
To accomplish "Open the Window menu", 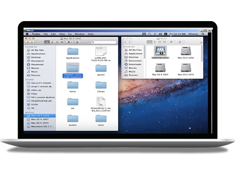I will pyautogui.click(x=79, y=34).
